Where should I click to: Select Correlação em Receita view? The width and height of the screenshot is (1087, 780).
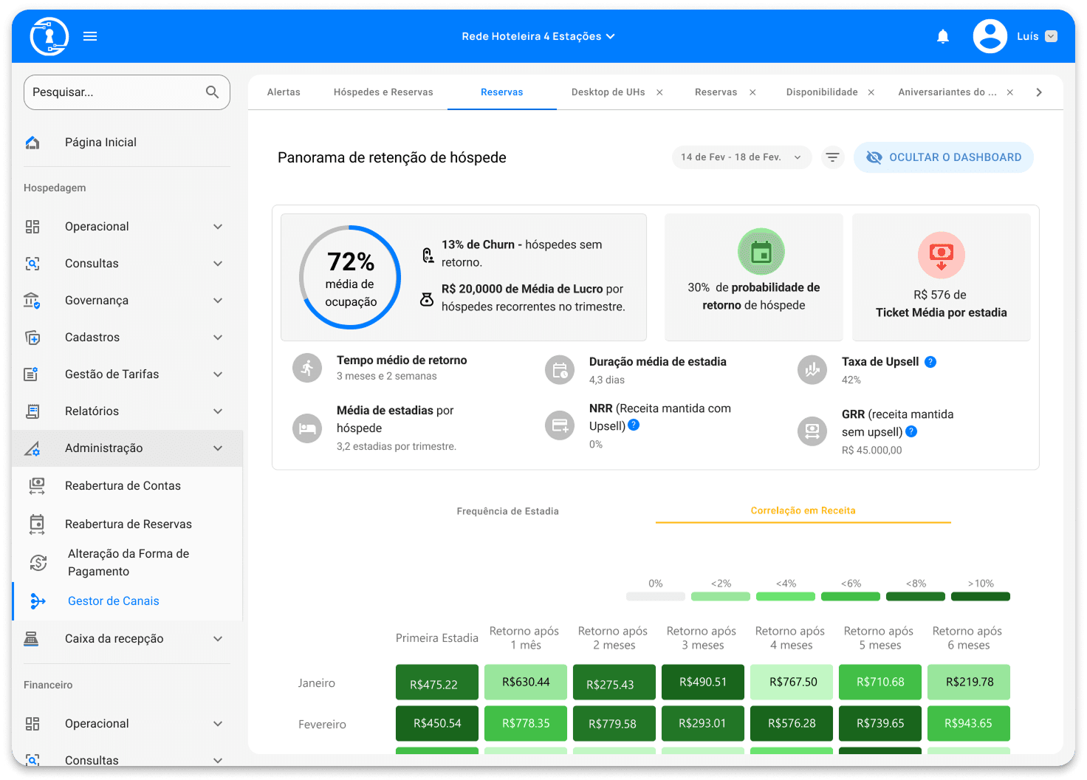pyautogui.click(x=803, y=510)
